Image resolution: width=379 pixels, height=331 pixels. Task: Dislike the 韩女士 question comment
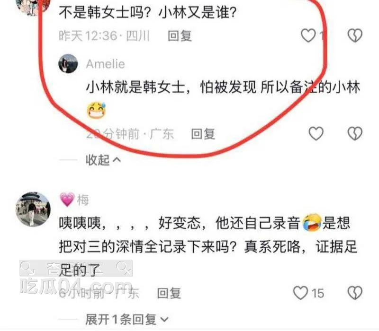click(x=355, y=35)
